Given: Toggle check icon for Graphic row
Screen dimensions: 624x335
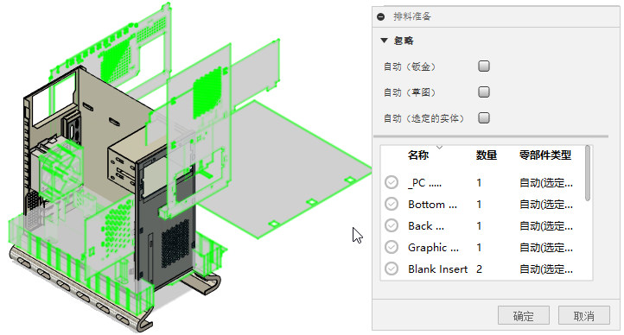Looking at the screenshot, I should click(x=392, y=247).
